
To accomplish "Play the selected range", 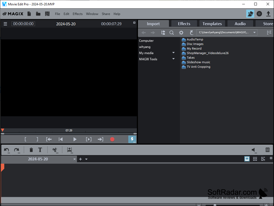I will pos(88,139).
